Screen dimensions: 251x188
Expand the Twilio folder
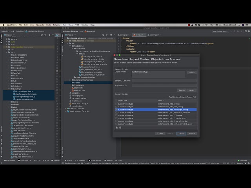[9, 102]
